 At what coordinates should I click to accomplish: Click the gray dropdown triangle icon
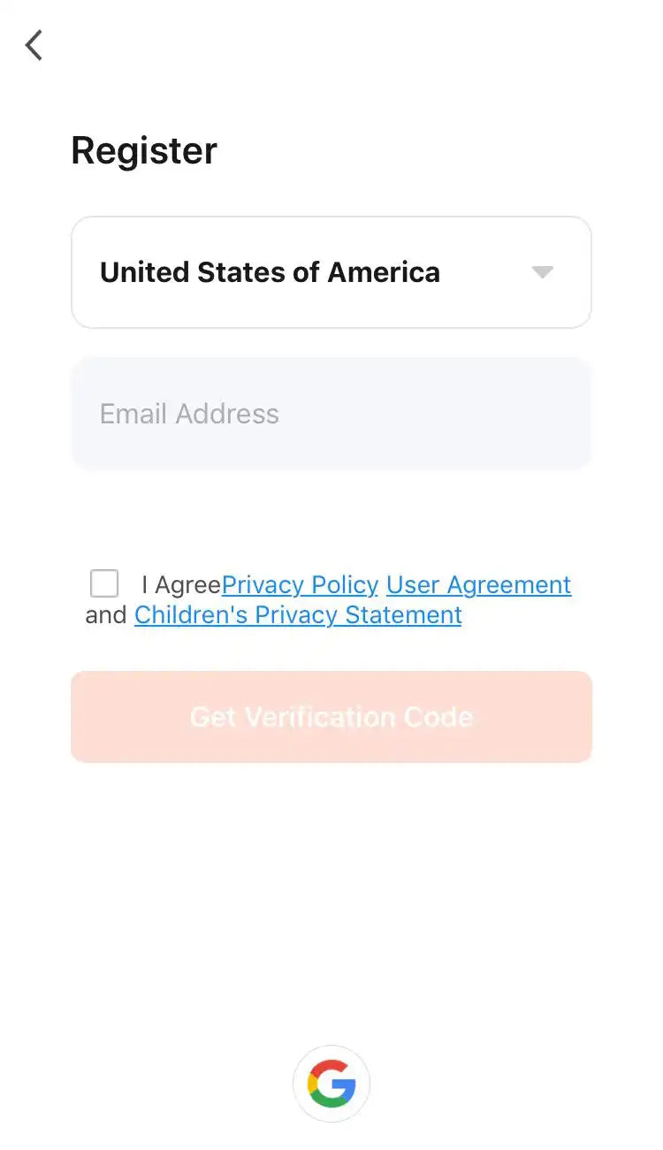point(543,272)
